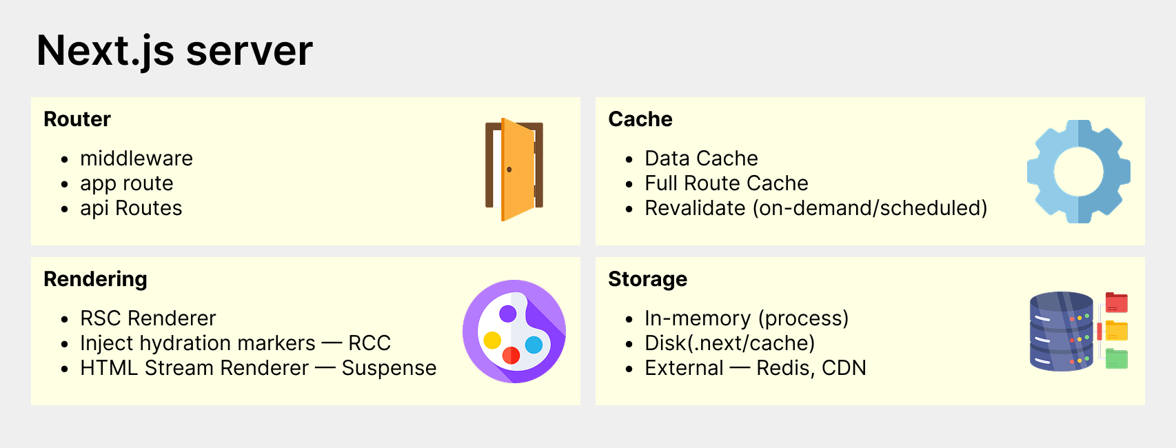Click the middleware bullet item
Image resolution: width=1176 pixels, height=448 pixels.
pyautogui.click(x=136, y=159)
